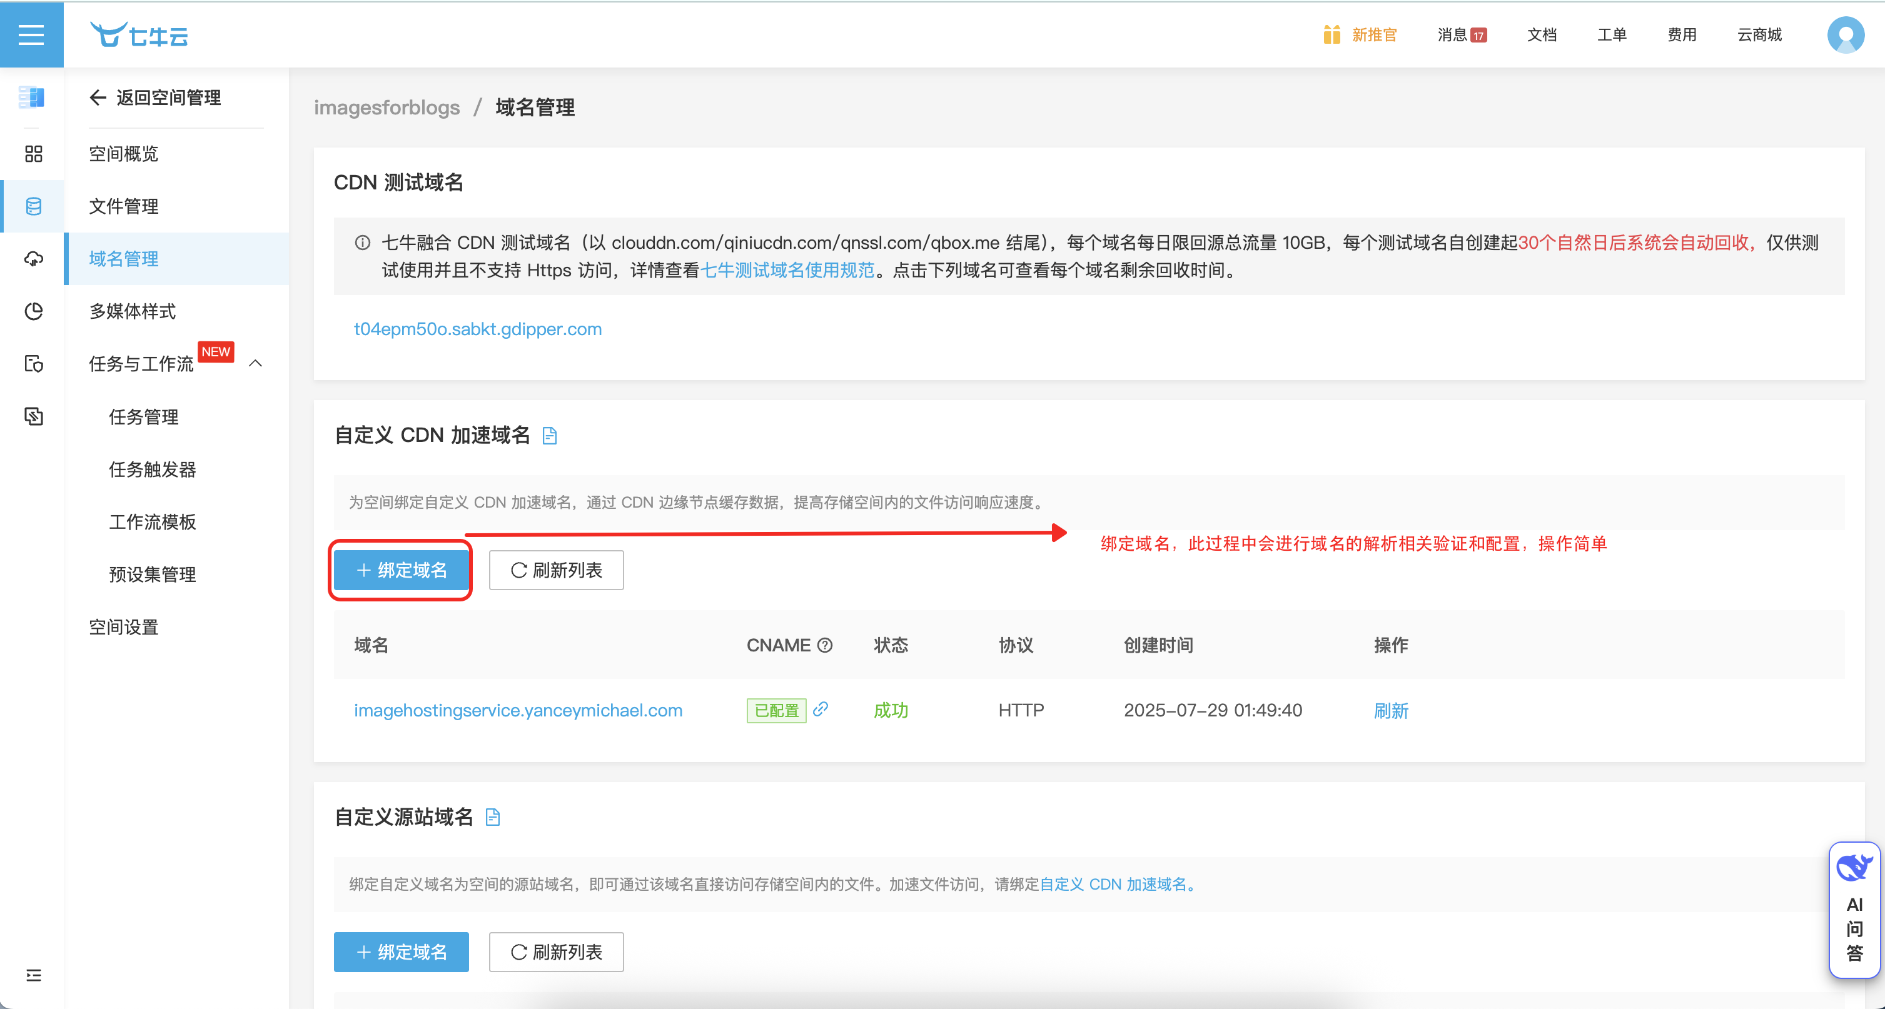The image size is (1885, 1009).
Task: Open doc icon beside 自定义源站域名
Action: [493, 817]
